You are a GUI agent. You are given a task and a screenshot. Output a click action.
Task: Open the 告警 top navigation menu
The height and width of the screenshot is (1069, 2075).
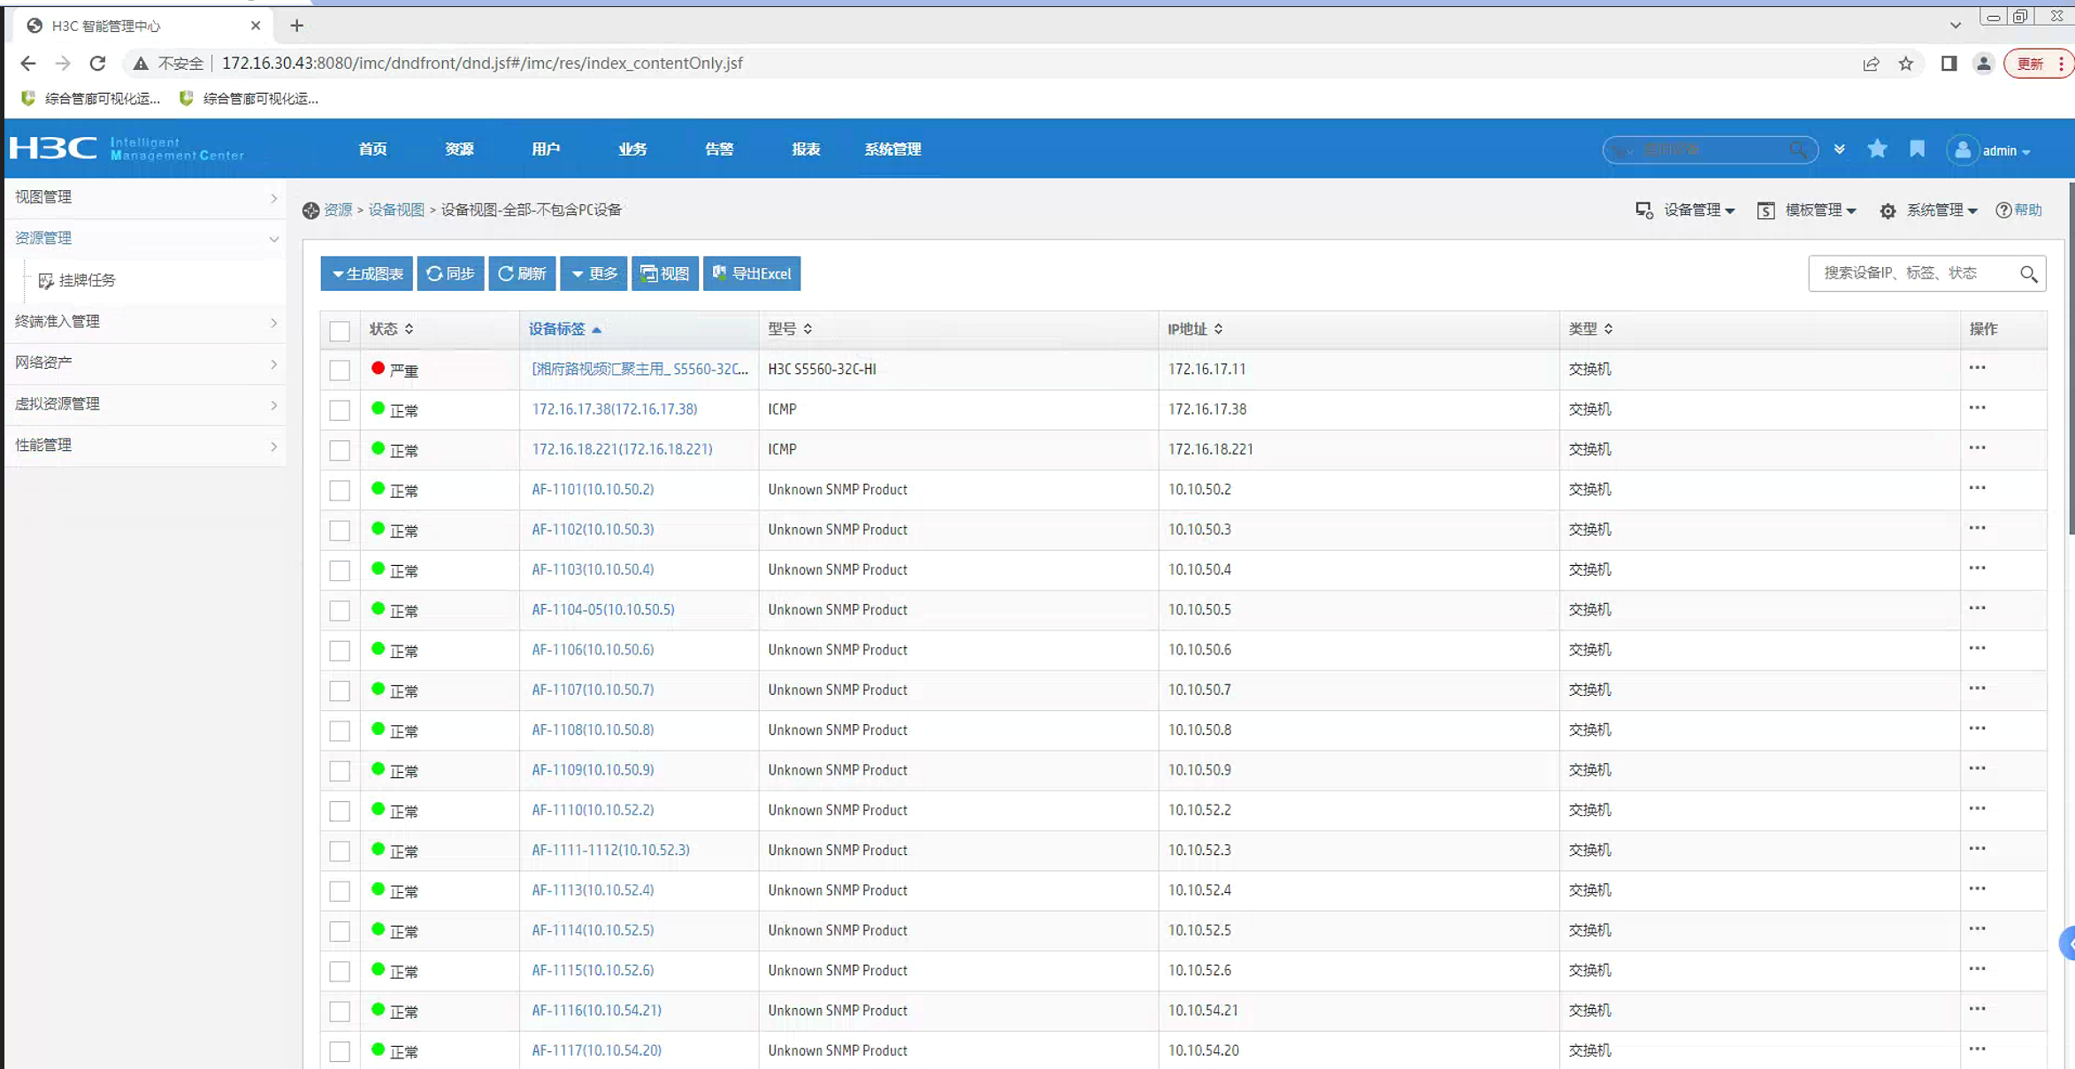pos(718,149)
